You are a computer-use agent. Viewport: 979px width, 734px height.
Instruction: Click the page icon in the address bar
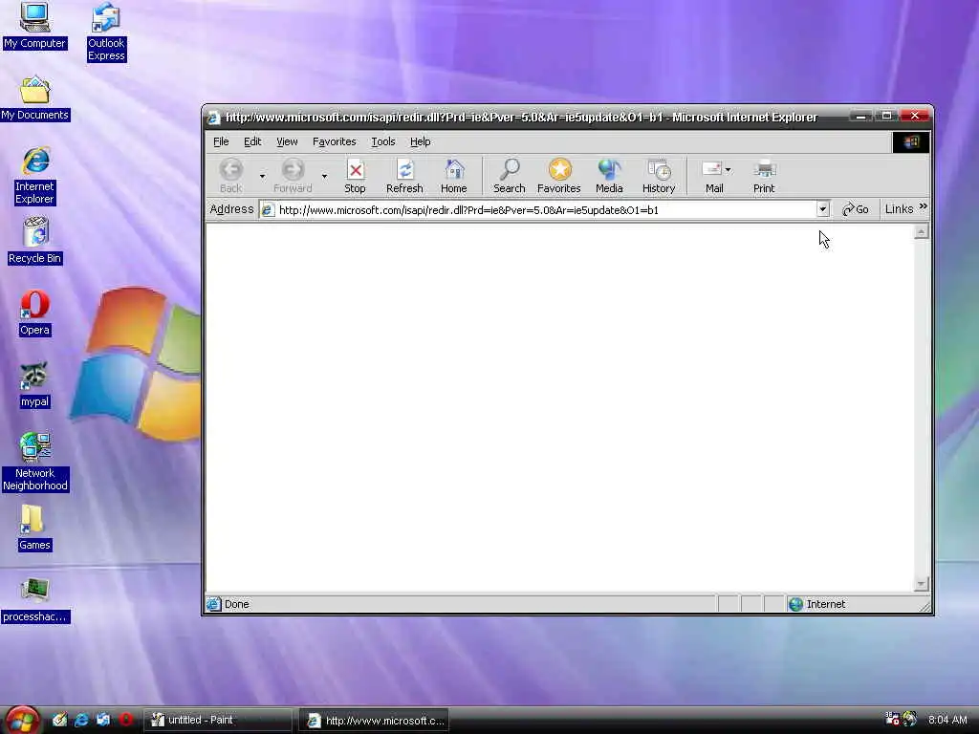tap(268, 210)
